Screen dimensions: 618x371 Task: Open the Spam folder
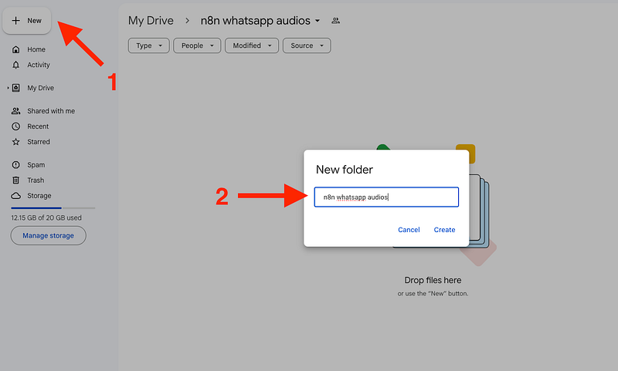point(36,165)
